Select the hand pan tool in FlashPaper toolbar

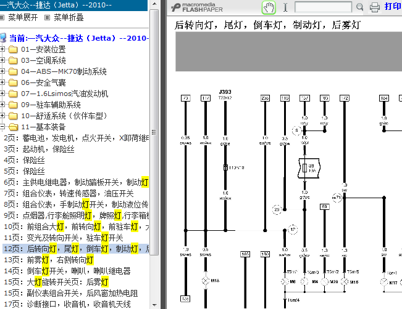269,7
